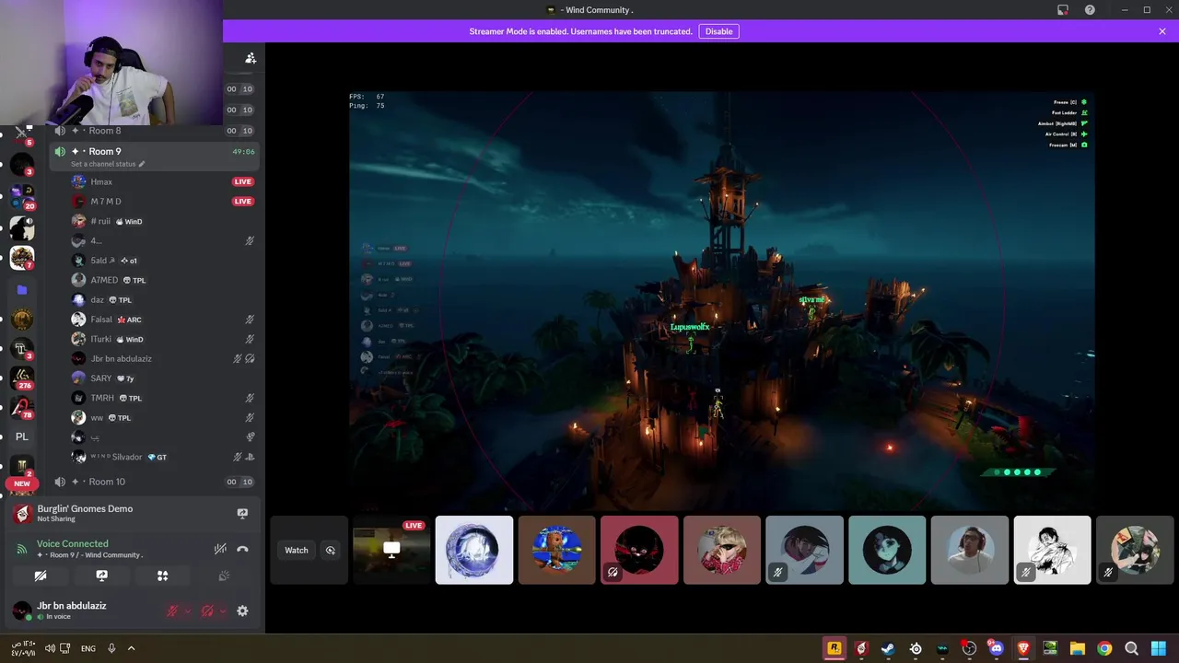Open Steam from the taskbar

pyautogui.click(x=888, y=648)
